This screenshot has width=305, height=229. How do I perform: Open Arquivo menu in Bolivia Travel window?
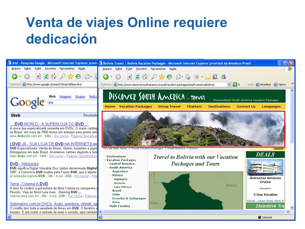(x=107, y=69)
